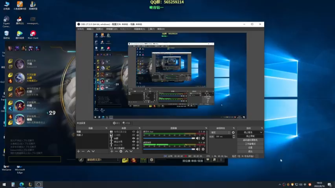Viewport: 335px width, 188px height.
Task: Open Microsoft Edge from the taskbar
Action: pyautogui.click(x=22, y=184)
